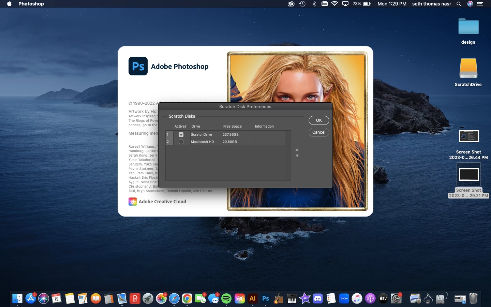Cancel the Scratch Disk Preferences dialog
The height and width of the screenshot is (307, 491).
tap(319, 132)
